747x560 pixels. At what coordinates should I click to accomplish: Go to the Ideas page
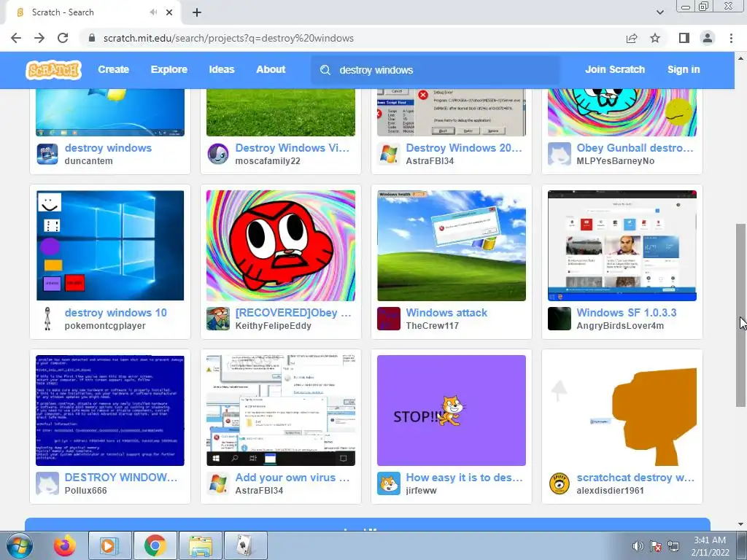point(222,69)
